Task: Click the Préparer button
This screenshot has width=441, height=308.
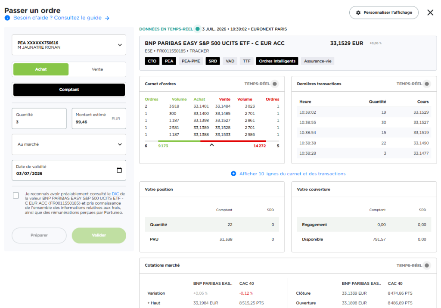Action: [39, 236]
